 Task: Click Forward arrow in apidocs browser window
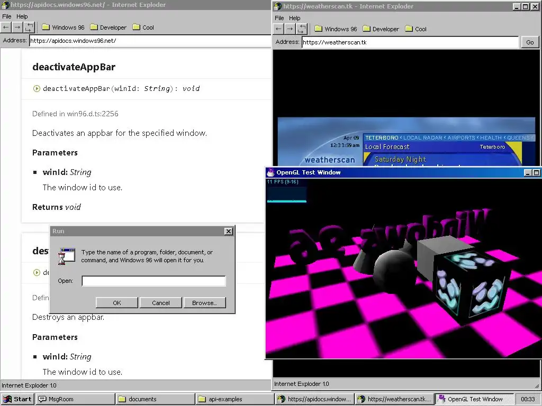pyautogui.click(x=17, y=27)
